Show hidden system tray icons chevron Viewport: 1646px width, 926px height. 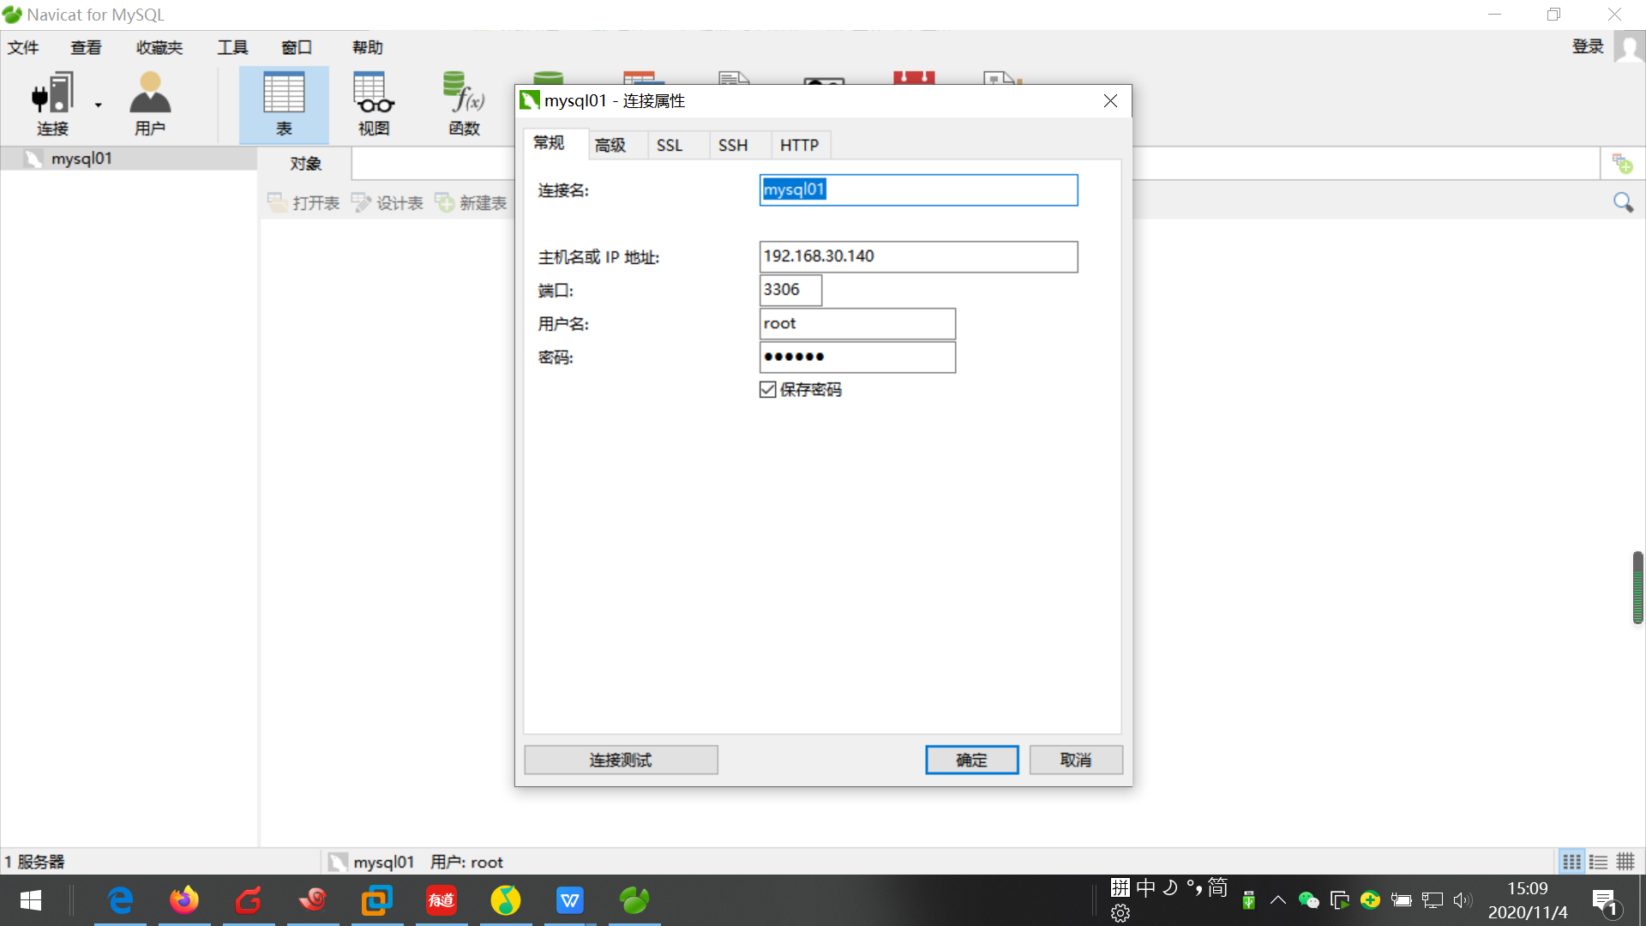click(1277, 900)
